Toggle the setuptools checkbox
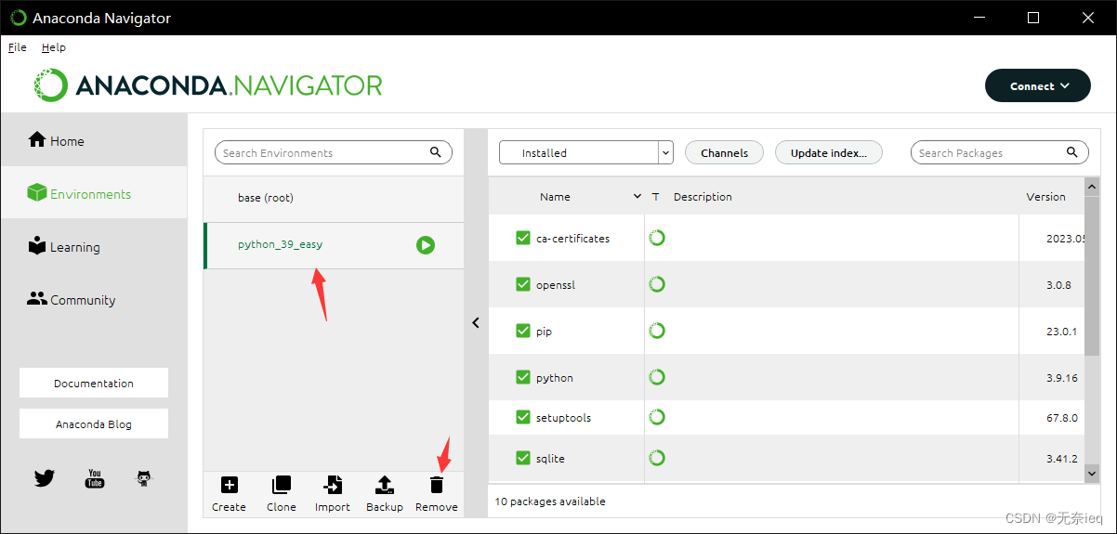 point(523,417)
